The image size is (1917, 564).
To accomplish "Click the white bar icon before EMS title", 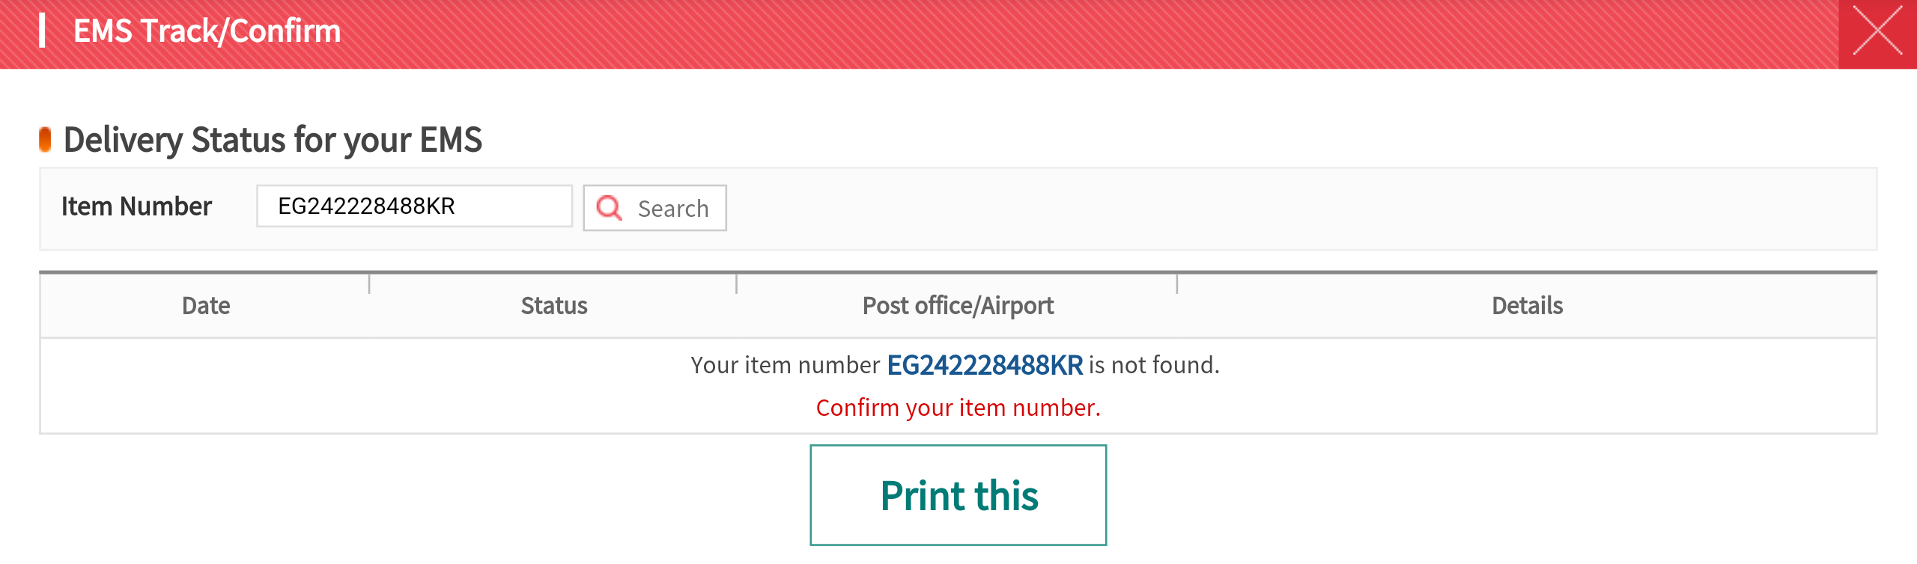I will pyautogui.click(x=43, y=31).
